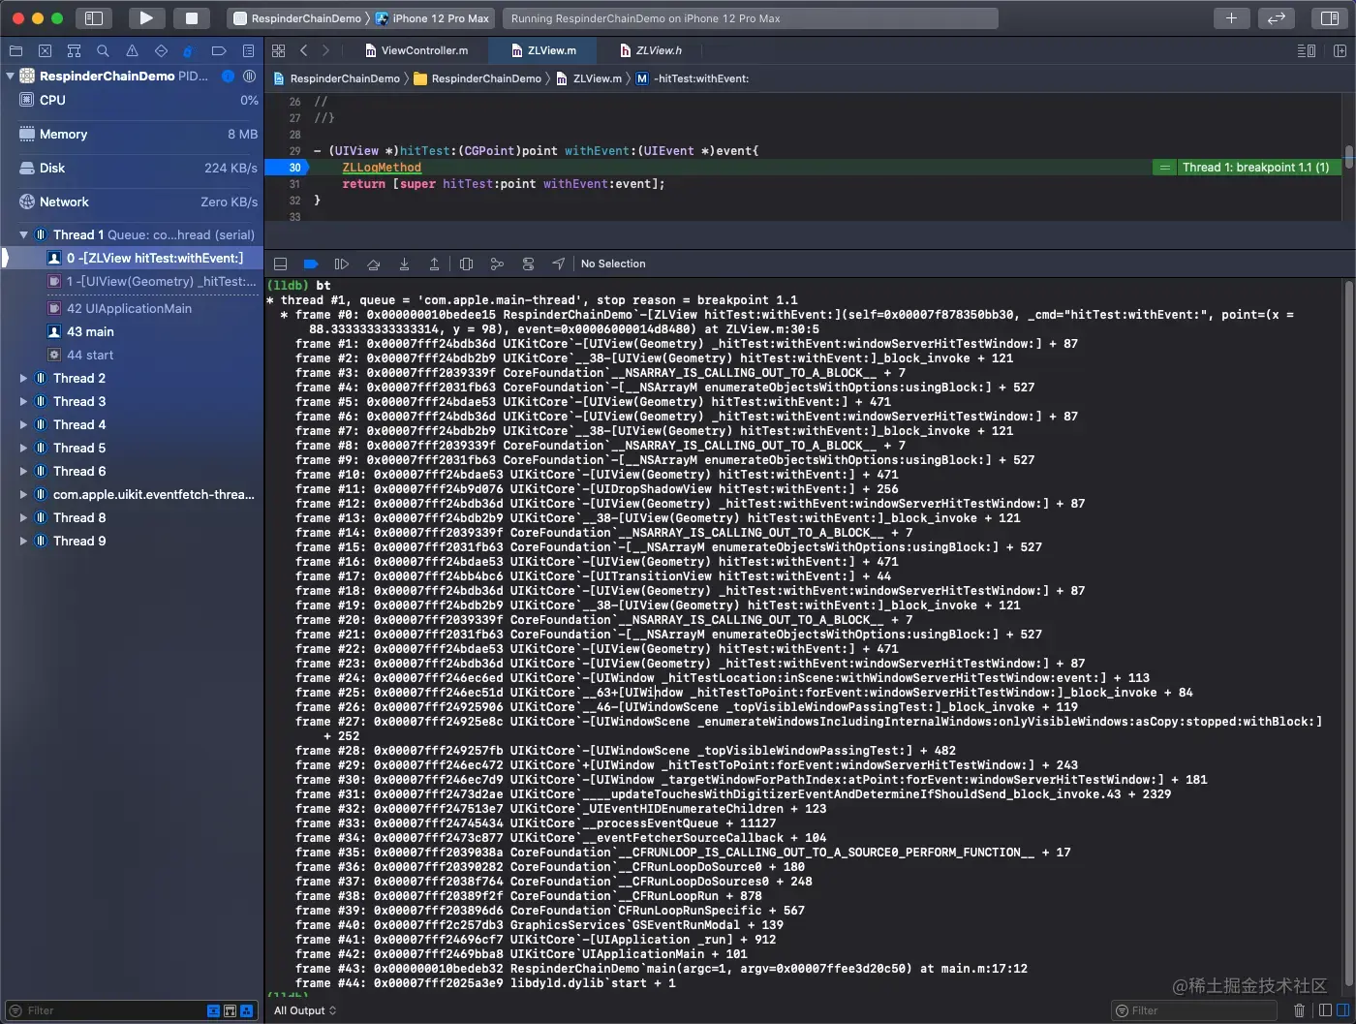Expand the com.apple.uikit.eventfetch thread
Image resolution: width=1356 pixels, height=1024 pixels.
point(23,494)
